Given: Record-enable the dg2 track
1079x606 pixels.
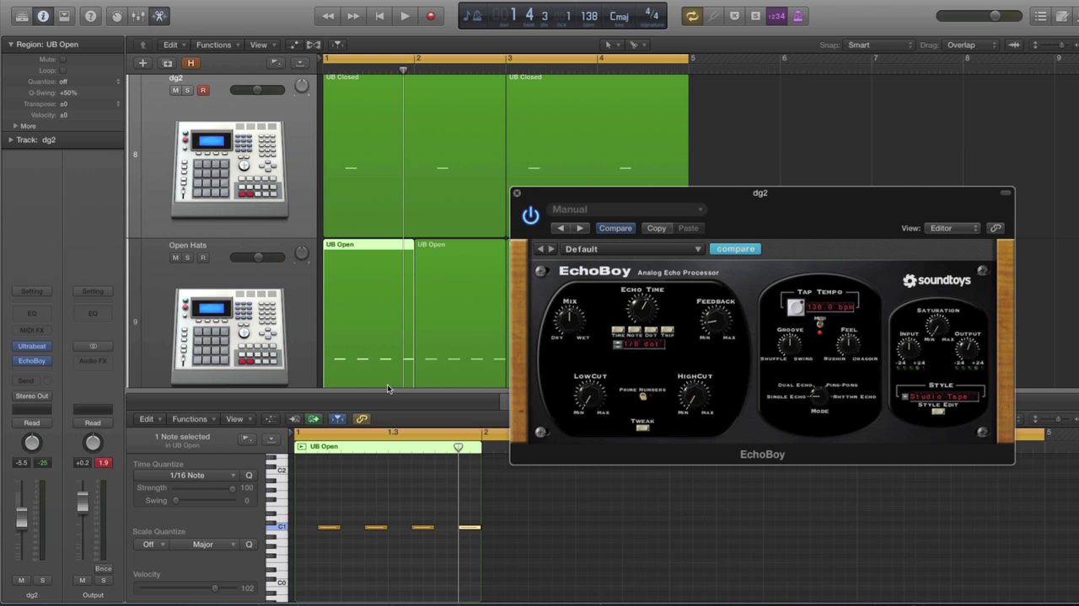Looking at the screenshot, I should click(202, 90).
